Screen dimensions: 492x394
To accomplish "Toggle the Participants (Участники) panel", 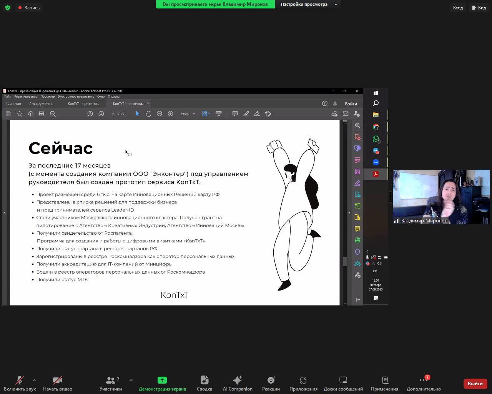I will tap(110, 383).
